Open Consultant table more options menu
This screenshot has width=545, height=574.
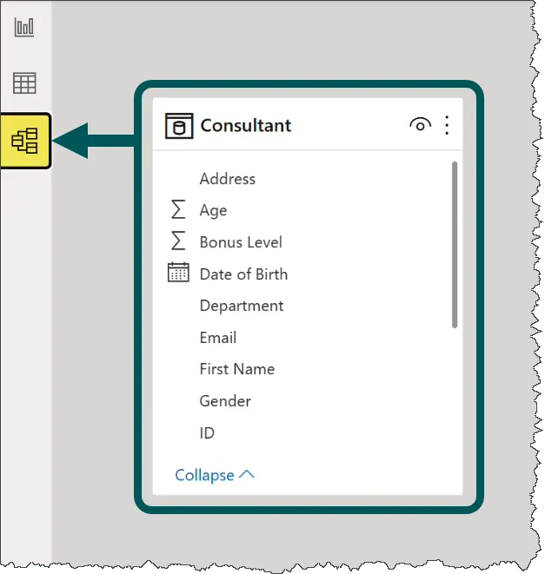[x=447, y=126]
